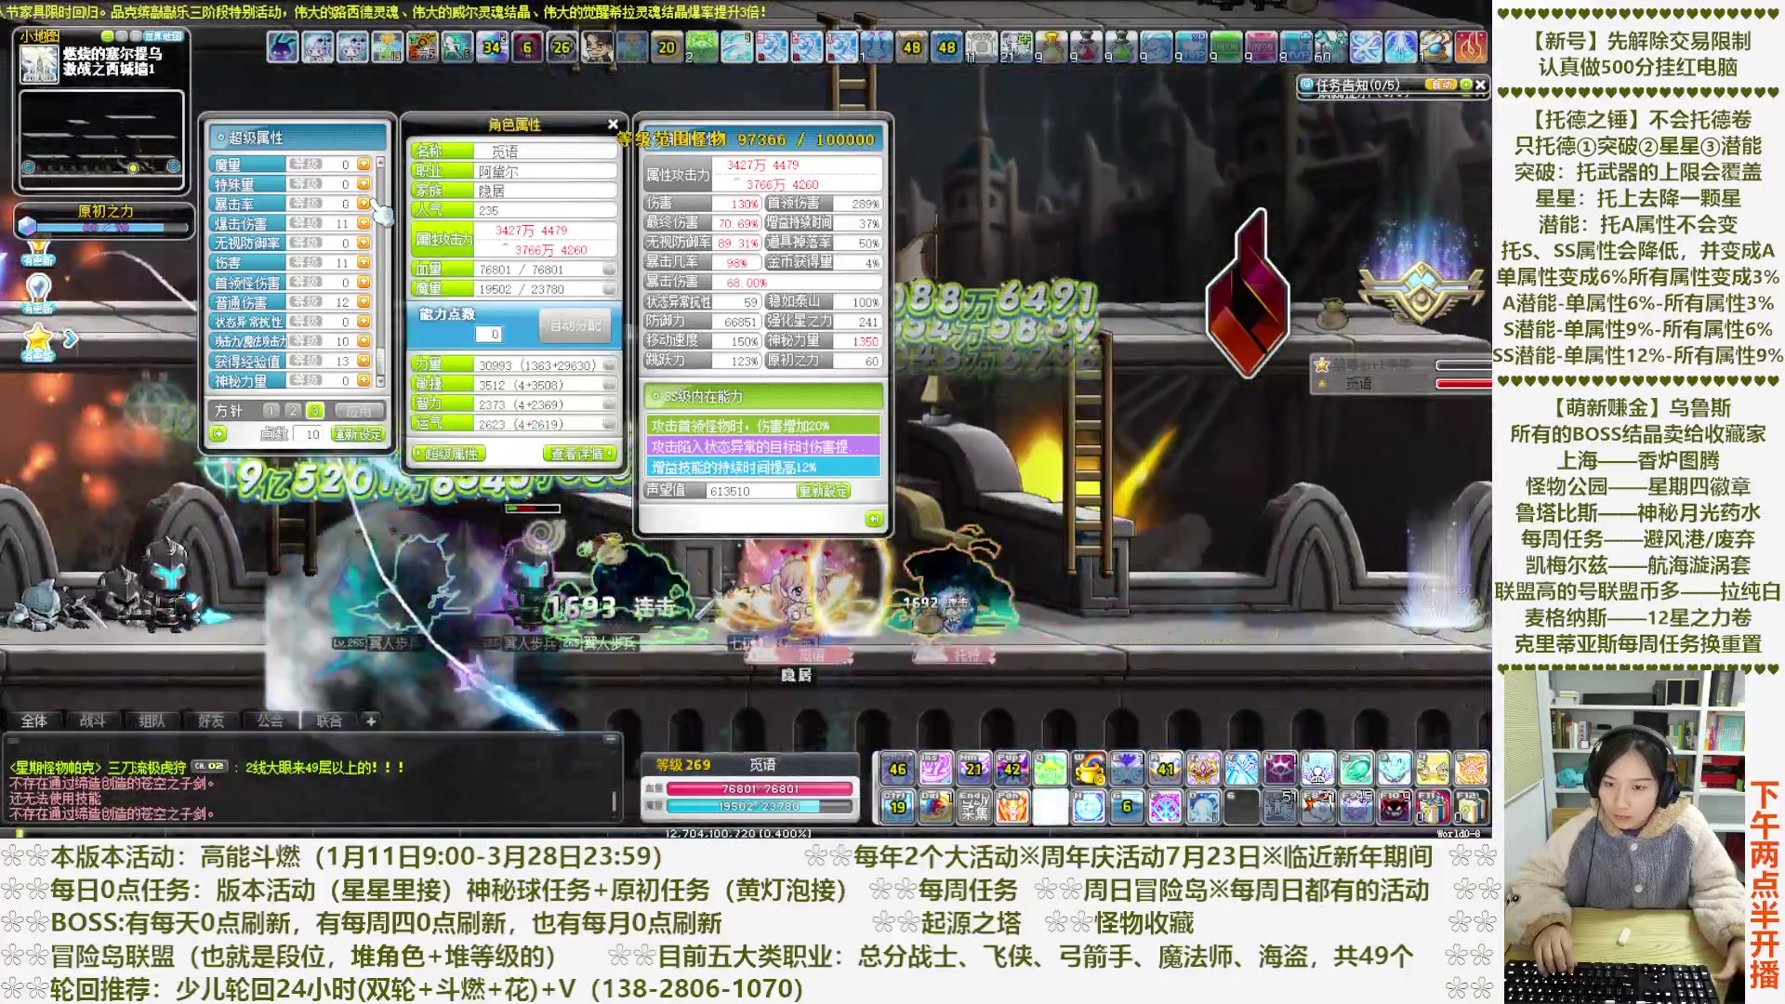The image size is (1785, 1004).
Task: Click the 点数 value field showing 10
Action: 308,434
